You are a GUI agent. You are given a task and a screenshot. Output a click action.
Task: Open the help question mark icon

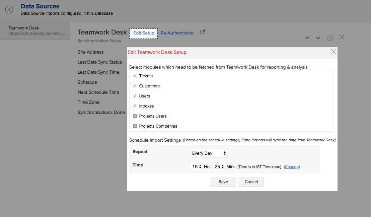330,38
